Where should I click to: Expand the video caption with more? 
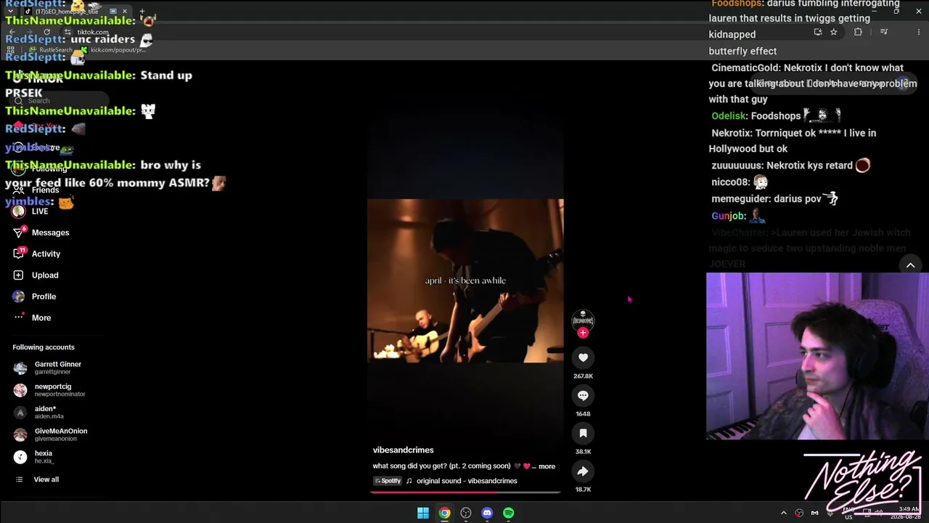[x=547, y=466]
